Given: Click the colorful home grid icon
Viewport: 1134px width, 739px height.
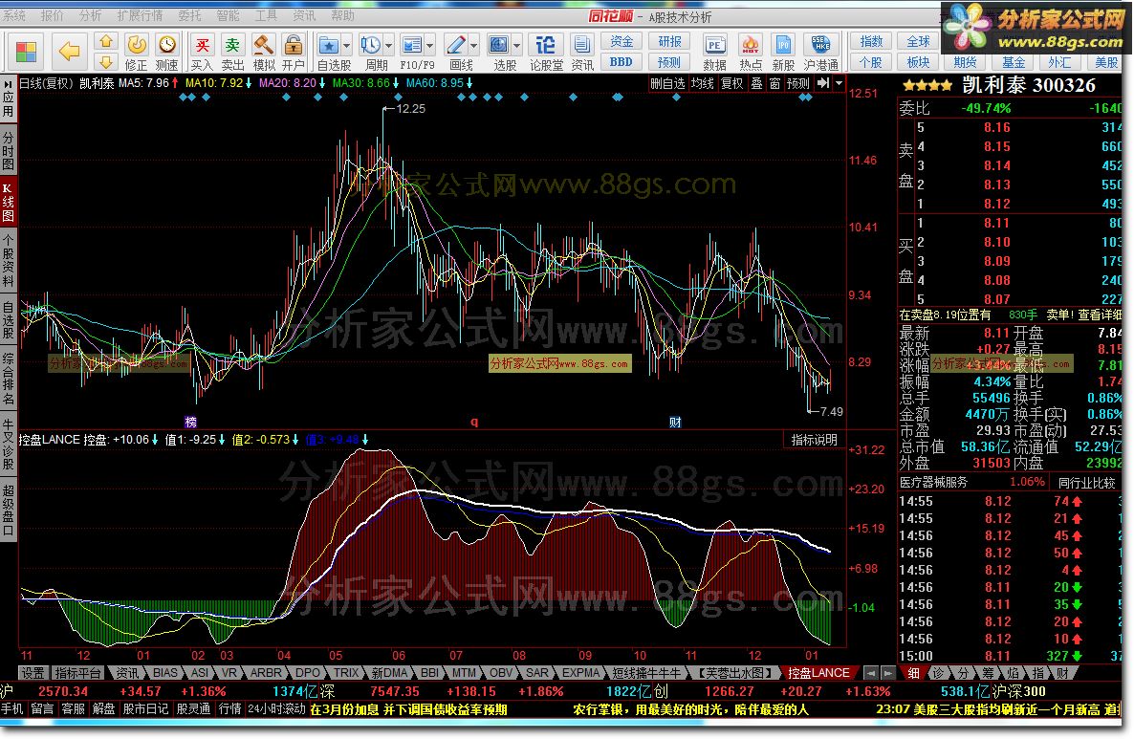Looking at the screenshot, I should tap(26, 52).
